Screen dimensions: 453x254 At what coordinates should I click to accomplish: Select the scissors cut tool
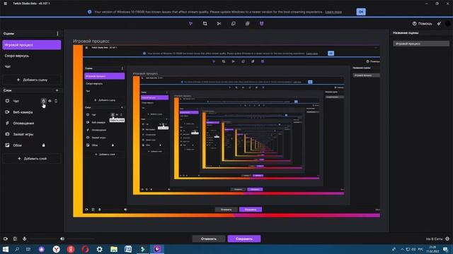tap(219, 23)
